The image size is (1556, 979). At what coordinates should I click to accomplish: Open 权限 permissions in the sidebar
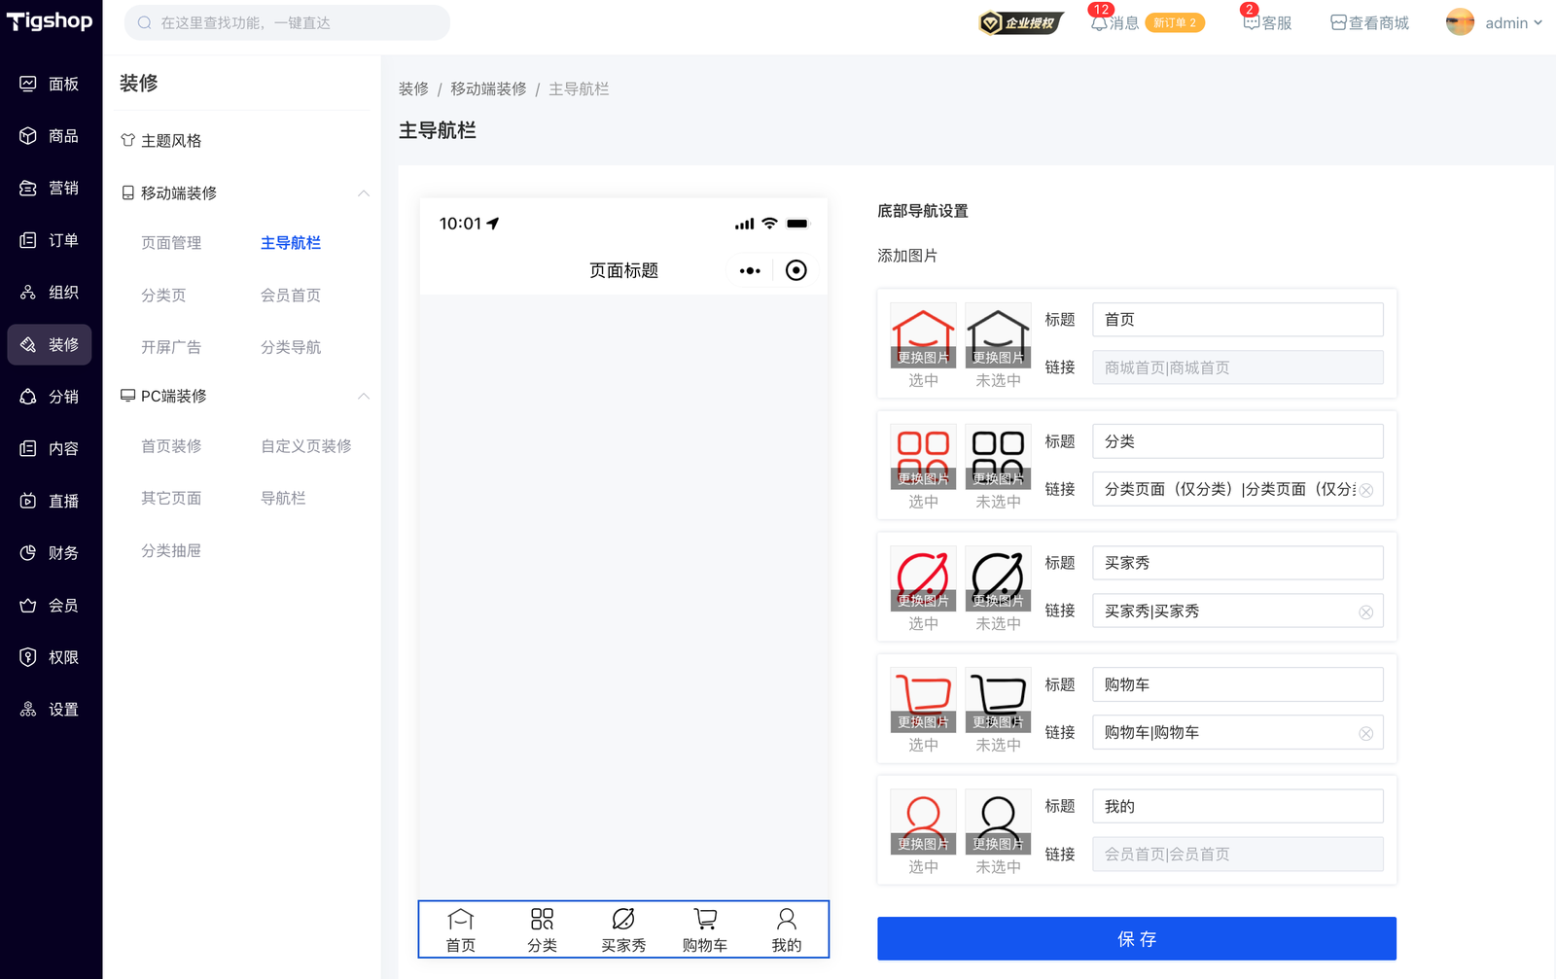50,657
